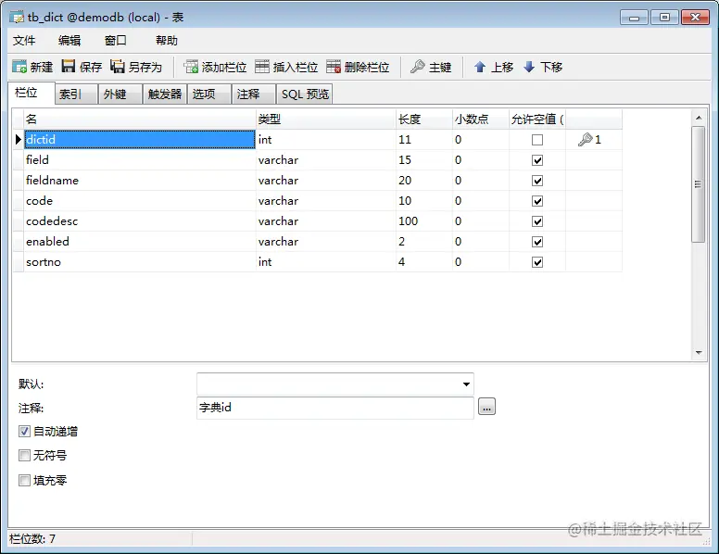Enable the 无符号 (Unsigned) checkbox
The height and width of the screenshot is (554, 719).
[x=24, y=456]
